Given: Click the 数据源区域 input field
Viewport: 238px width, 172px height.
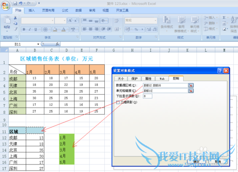Looking at the screenshot, I should (x=165, y=86).
